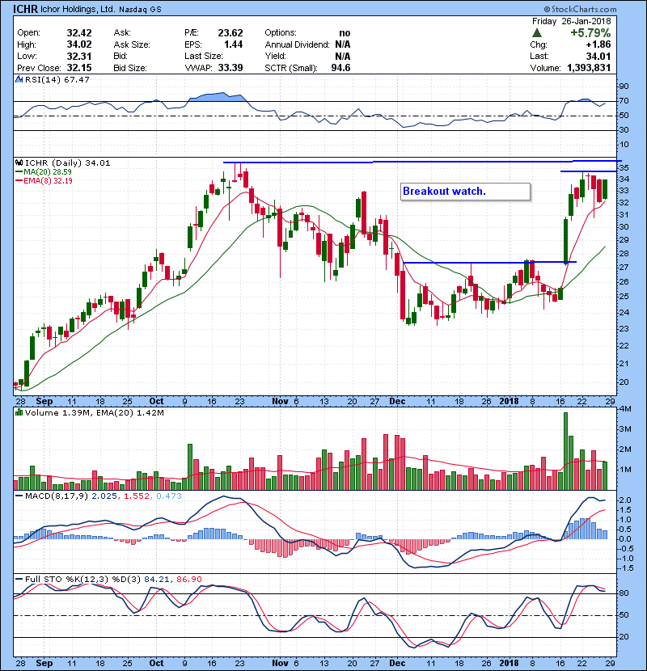Click the MACD(8,17,9) legend label

[x=57, y=496]
